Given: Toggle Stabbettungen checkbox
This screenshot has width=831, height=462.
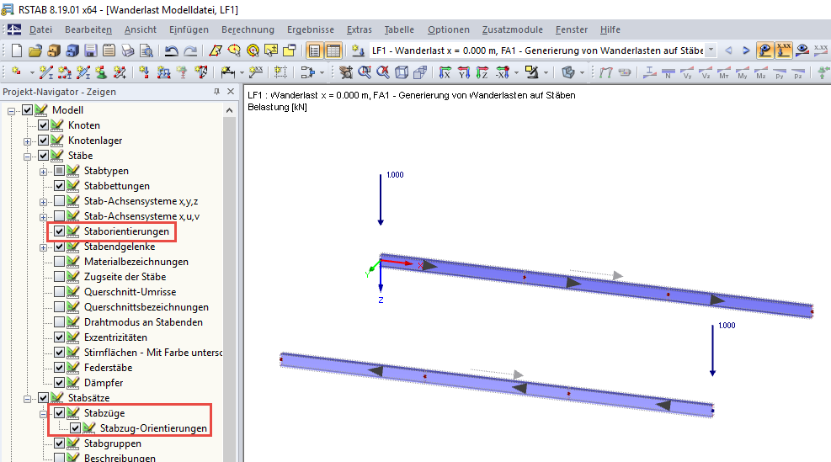Looking at the screenshot, I should [x=59, y=186].
